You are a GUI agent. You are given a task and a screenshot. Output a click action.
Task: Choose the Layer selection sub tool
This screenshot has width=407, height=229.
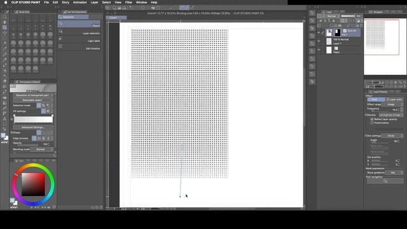(79, 32)
